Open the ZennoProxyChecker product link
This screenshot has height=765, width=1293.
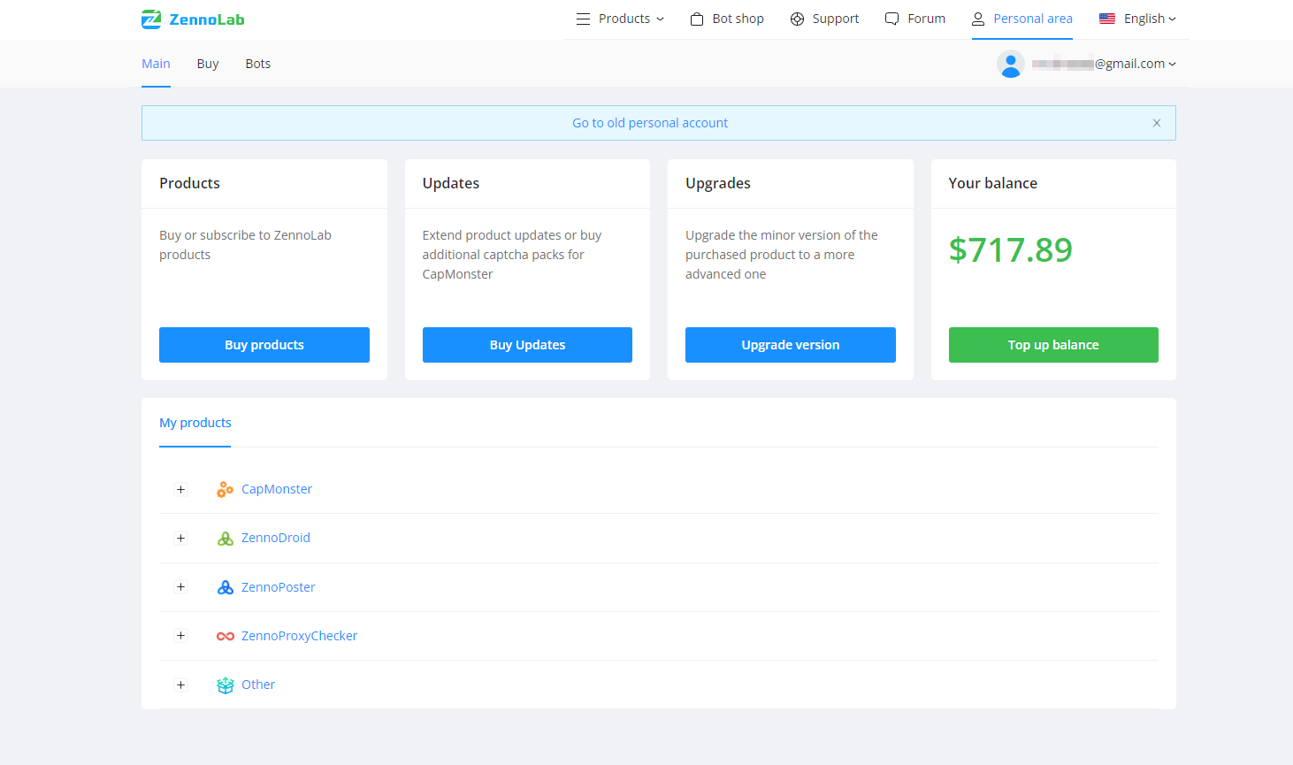click(300, 636)
